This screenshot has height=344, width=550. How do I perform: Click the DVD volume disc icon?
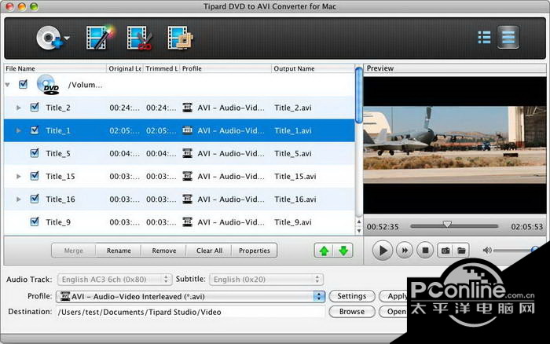(x=48, y=85)
